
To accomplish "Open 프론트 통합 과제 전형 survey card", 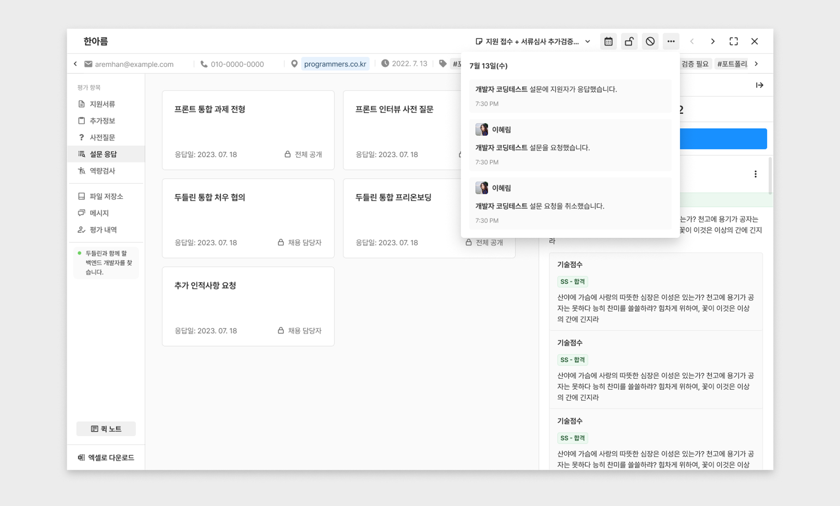I will point(248,130).
